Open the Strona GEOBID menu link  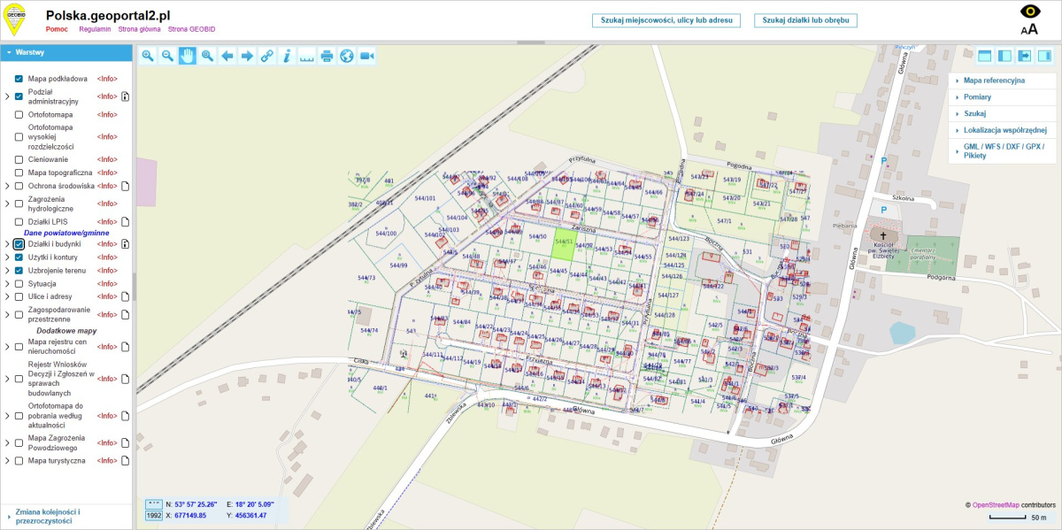click(x=191, y=29)
